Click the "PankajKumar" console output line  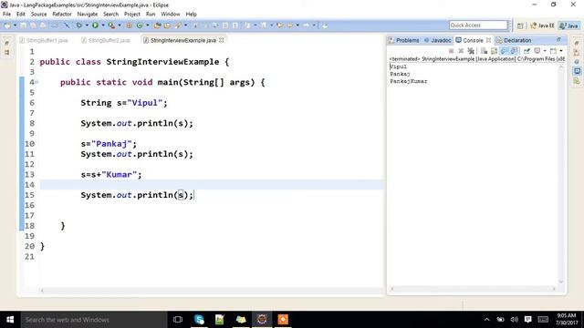(x=409, y=81)
